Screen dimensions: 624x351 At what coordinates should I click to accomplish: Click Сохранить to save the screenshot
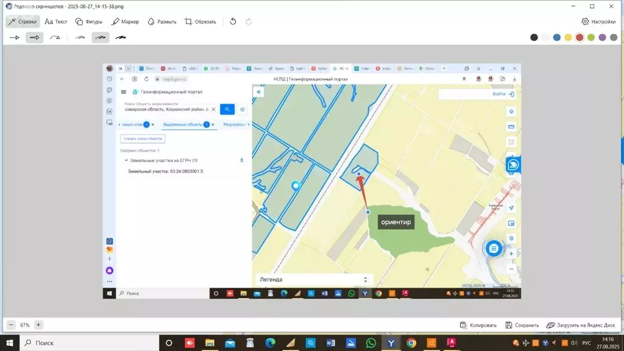point(522,325)
